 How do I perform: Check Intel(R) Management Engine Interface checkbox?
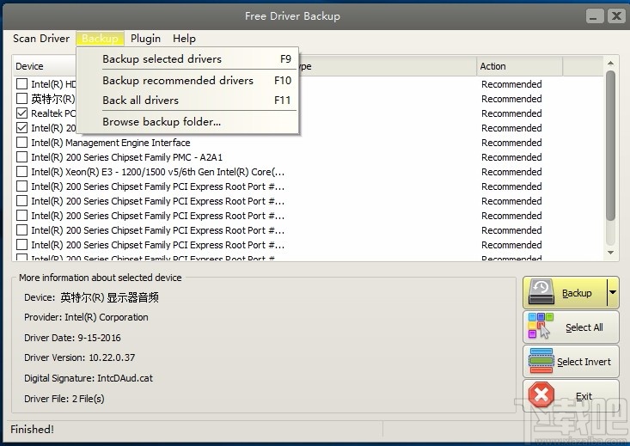[21, 143]
